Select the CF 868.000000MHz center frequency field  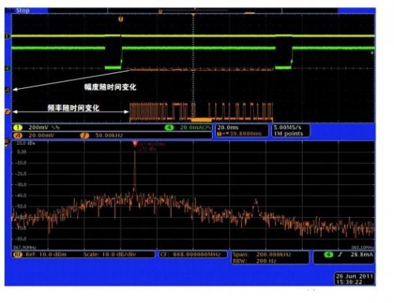pyautogui.click(x=193, y=254)
